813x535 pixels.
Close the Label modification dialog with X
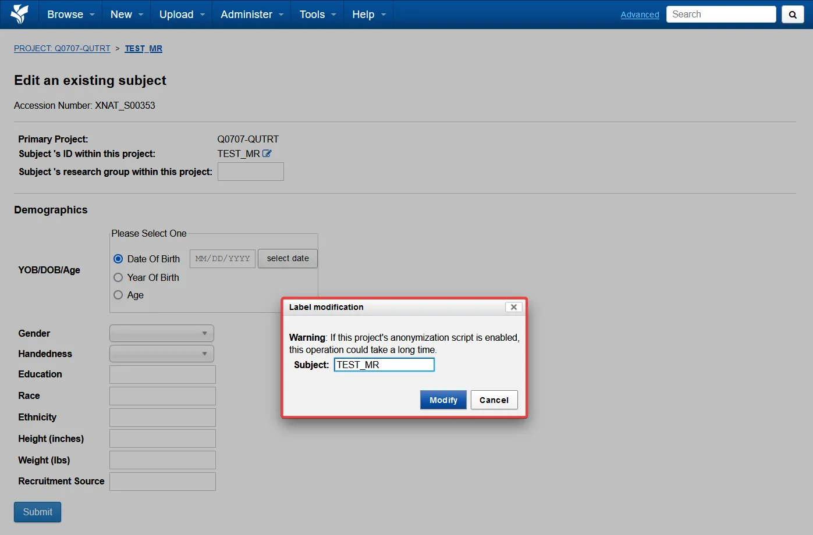click(x=513, y=307)
